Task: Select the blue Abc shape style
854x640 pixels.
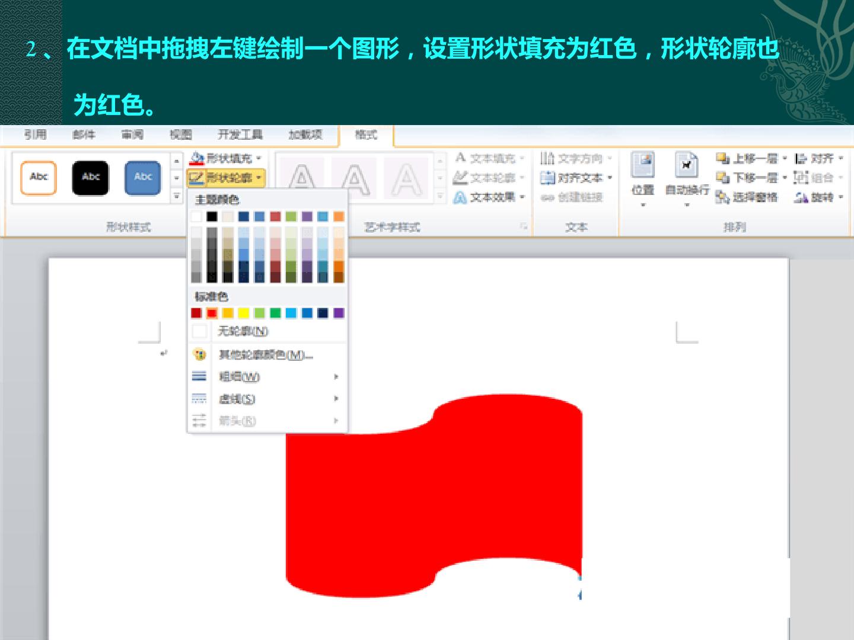Action: point(143,177)
